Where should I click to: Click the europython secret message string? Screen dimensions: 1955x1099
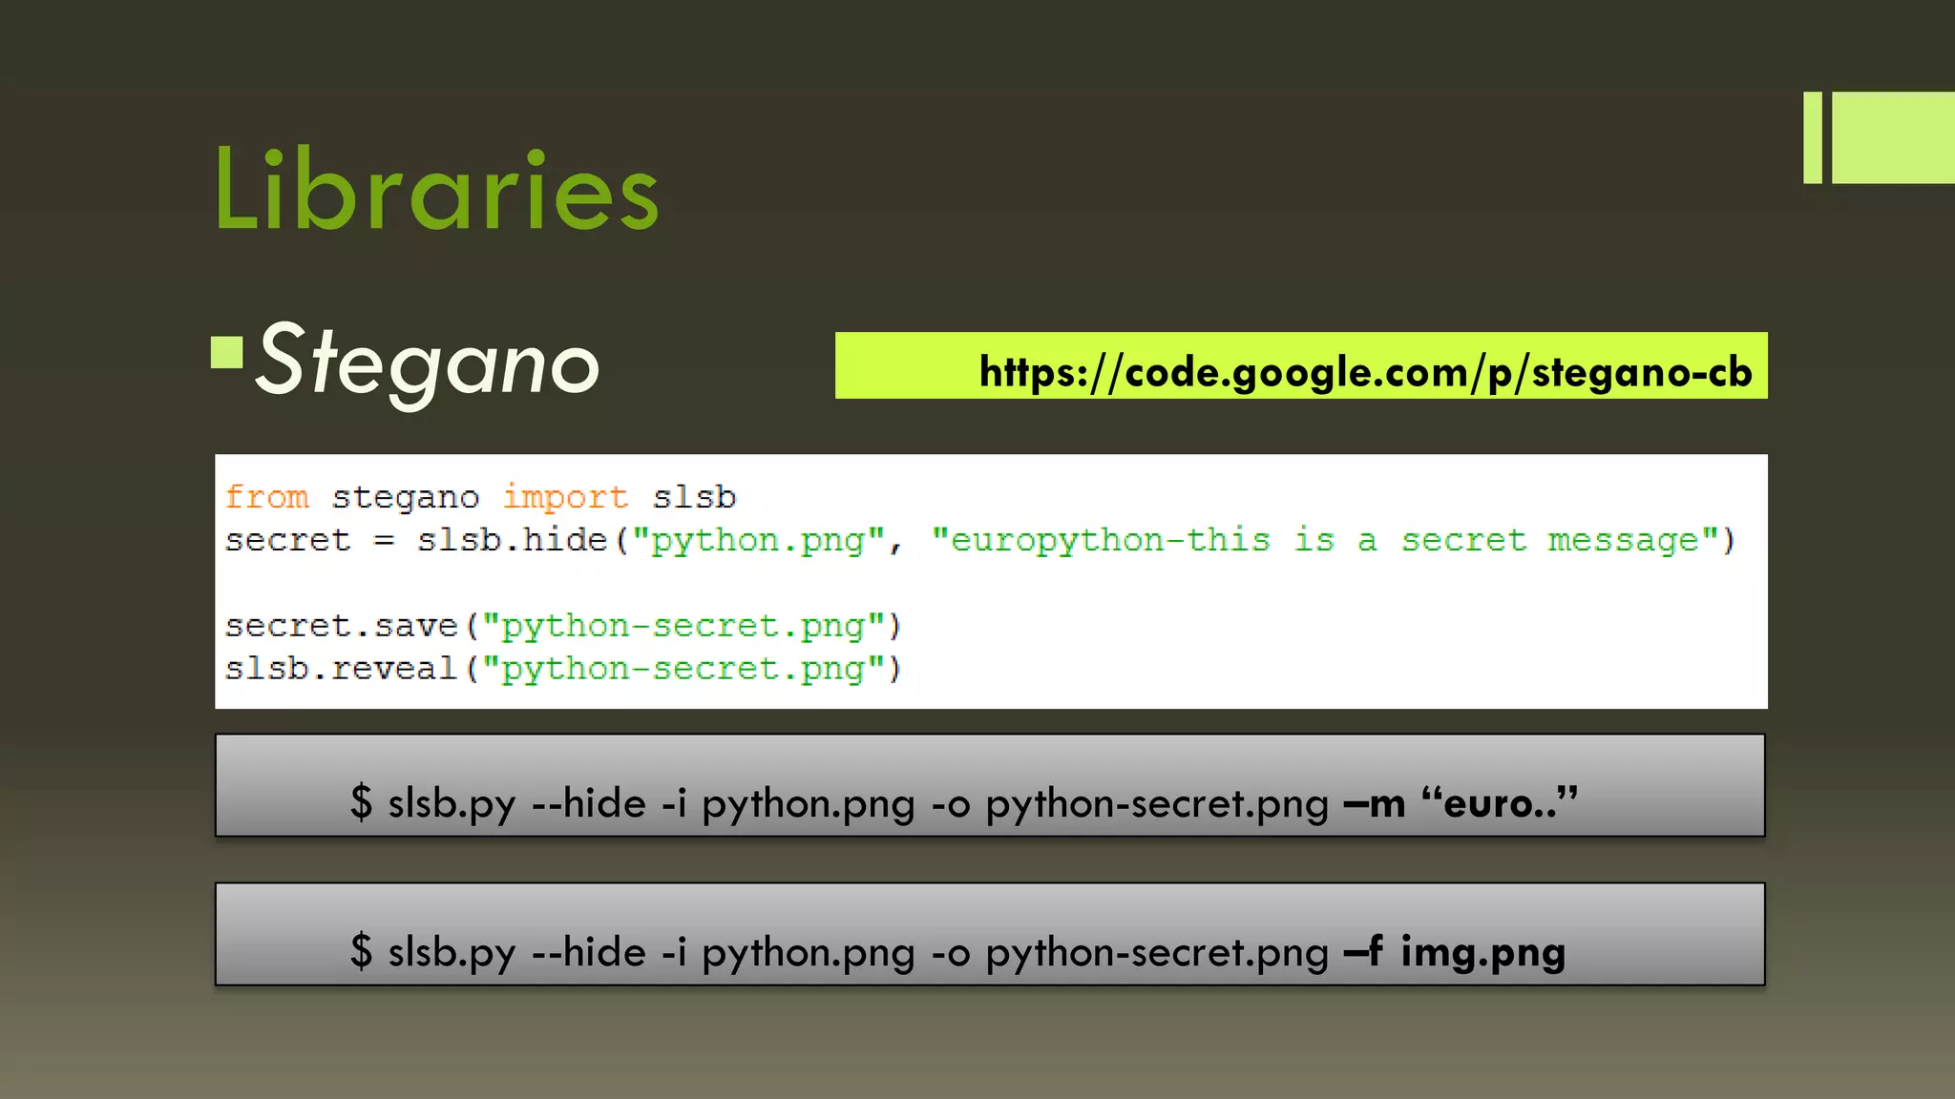click(x=1325, y=540)
